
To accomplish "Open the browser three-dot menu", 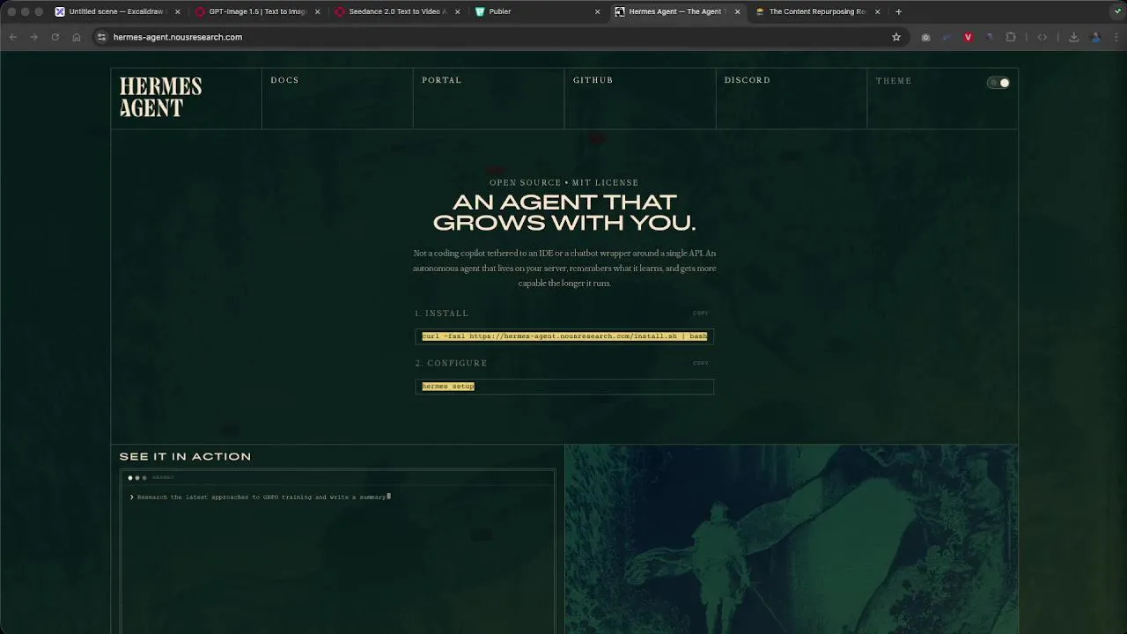I will click(x=1116, y=37).
